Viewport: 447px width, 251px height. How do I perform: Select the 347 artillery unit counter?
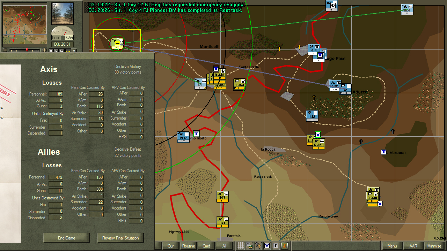[222, 197]
